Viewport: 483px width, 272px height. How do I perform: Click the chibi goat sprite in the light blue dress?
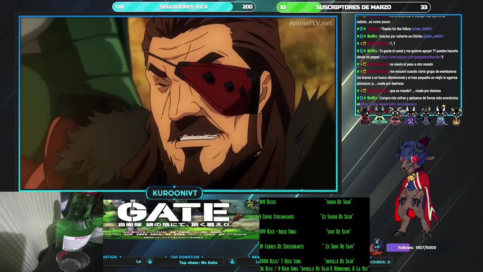(x=441, y=116)
